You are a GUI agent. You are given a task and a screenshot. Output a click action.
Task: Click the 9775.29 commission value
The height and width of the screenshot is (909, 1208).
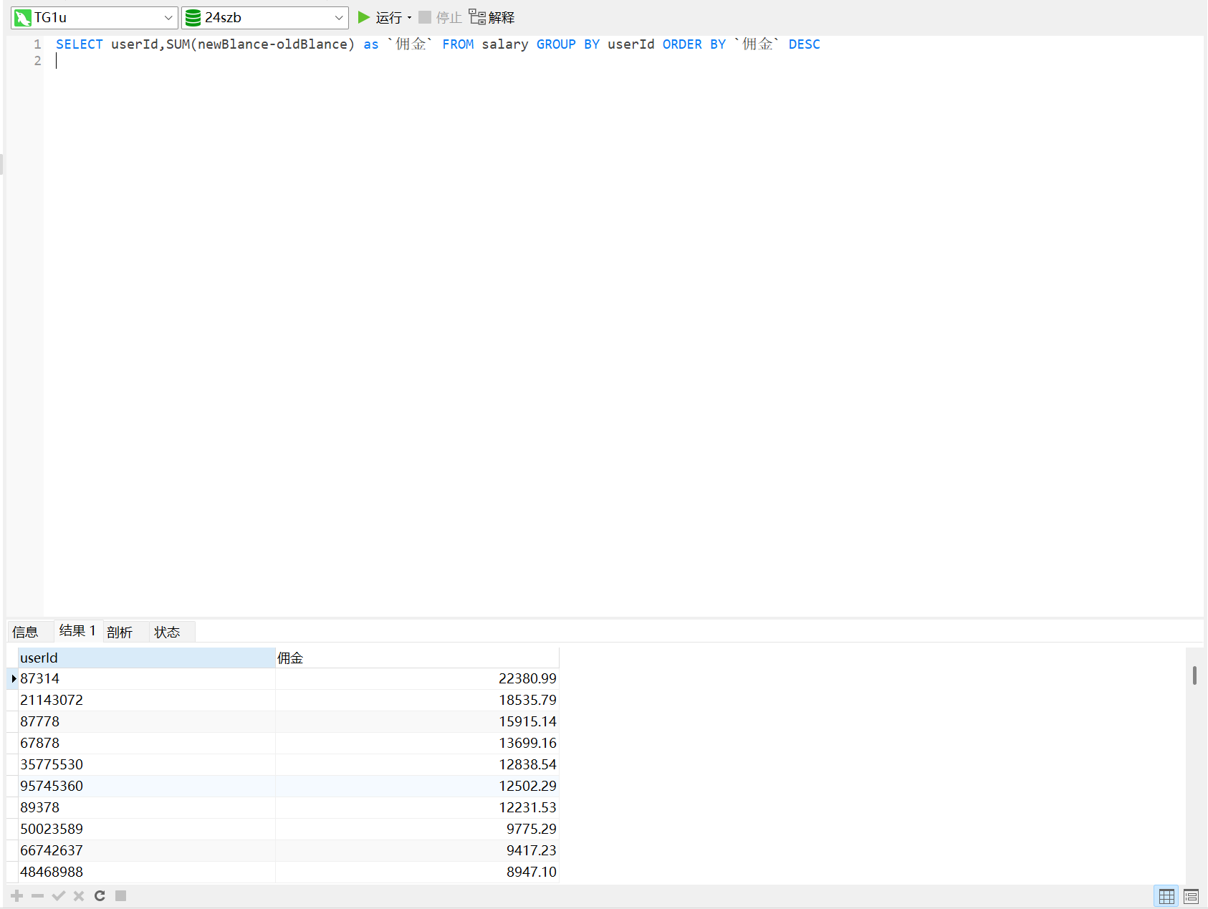(x=532, y=829)
